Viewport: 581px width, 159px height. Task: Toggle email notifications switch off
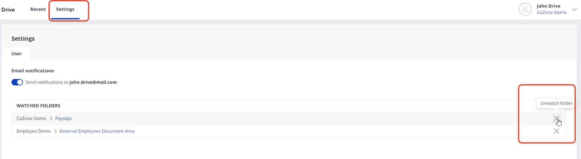click(17, 82)
